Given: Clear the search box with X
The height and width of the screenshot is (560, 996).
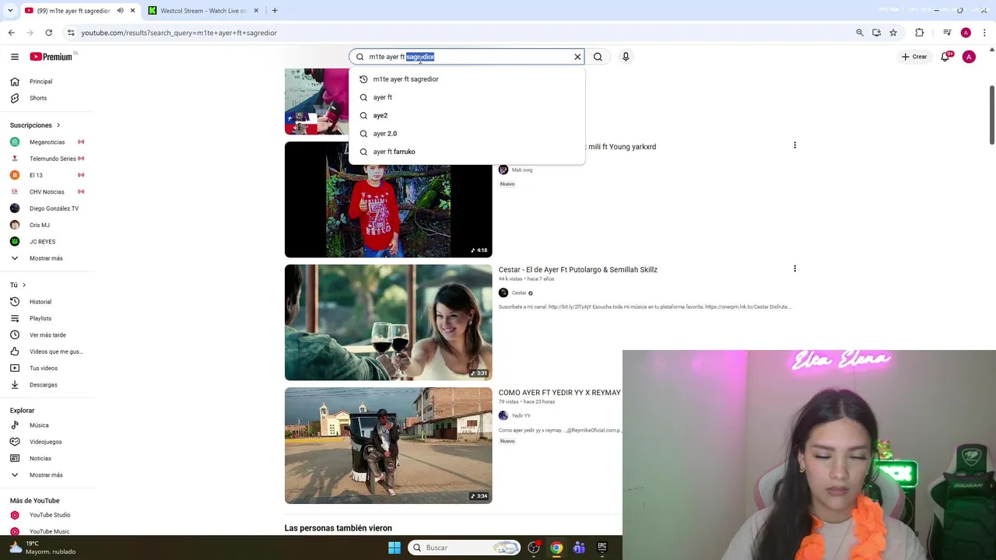Looking at the screenshot, I should point(577,57).
